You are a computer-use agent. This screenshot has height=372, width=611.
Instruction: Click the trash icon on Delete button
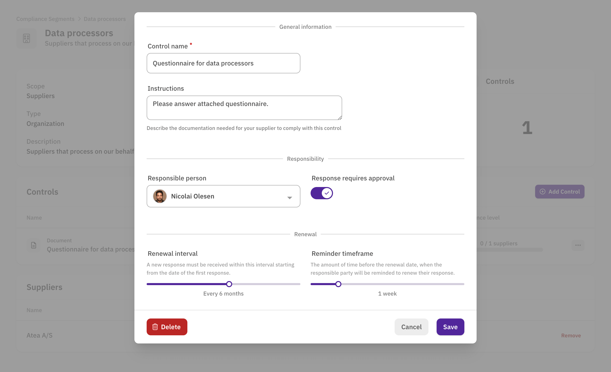point(155,327)
